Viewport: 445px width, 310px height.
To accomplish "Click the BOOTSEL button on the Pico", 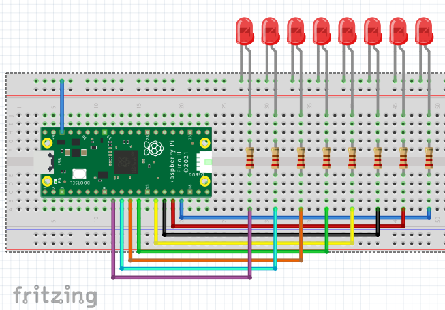I will 78,174.
